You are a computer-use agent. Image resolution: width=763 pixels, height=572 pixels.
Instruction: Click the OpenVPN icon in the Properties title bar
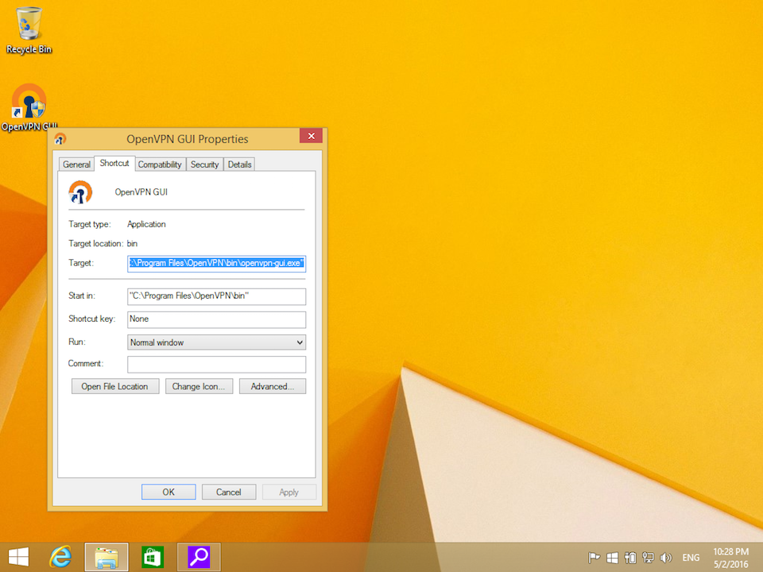point(60,139)
